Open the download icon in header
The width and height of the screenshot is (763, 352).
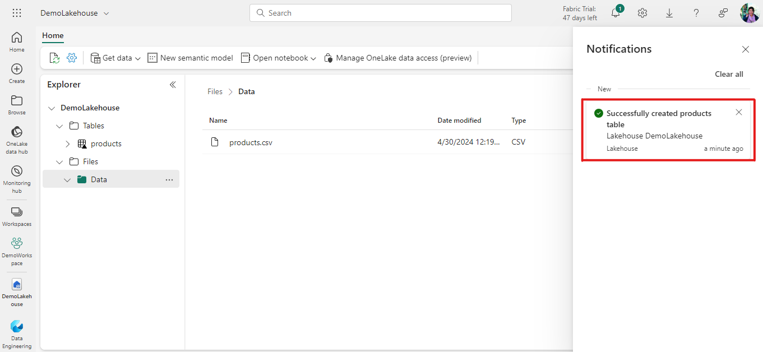pos(669,13)
